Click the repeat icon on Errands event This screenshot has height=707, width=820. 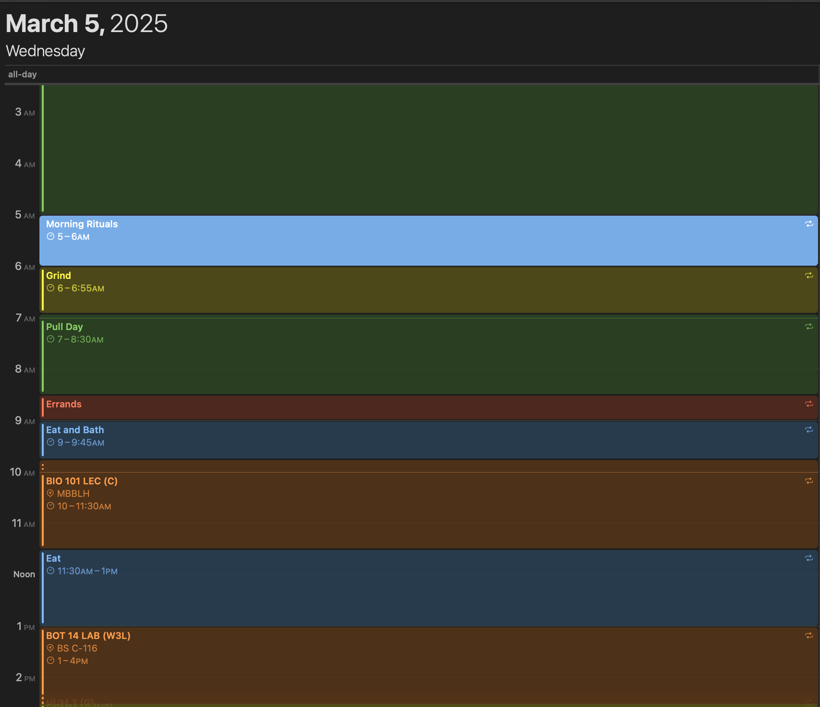tap(809, 404)
